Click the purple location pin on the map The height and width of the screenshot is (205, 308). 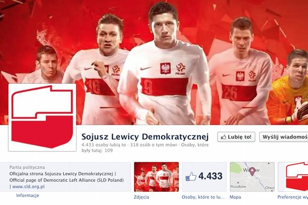(x=252, y=172)
